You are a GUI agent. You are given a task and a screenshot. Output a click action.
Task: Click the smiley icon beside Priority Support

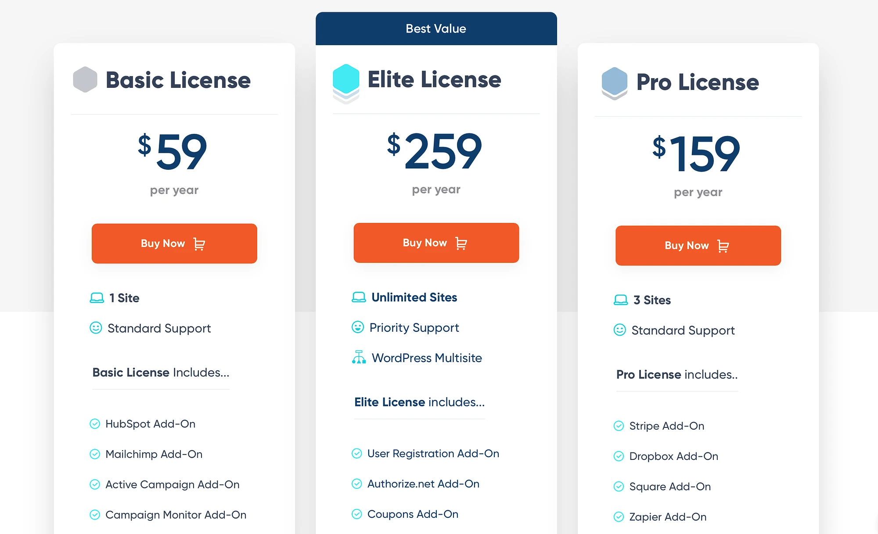click(x=358, y=327)
